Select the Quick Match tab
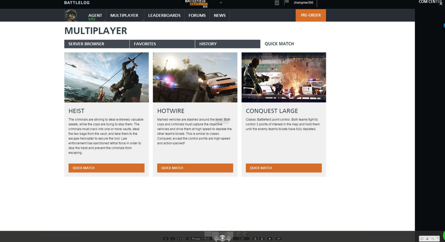This screenshot has width=445, height=242. [x=279, y=44]
